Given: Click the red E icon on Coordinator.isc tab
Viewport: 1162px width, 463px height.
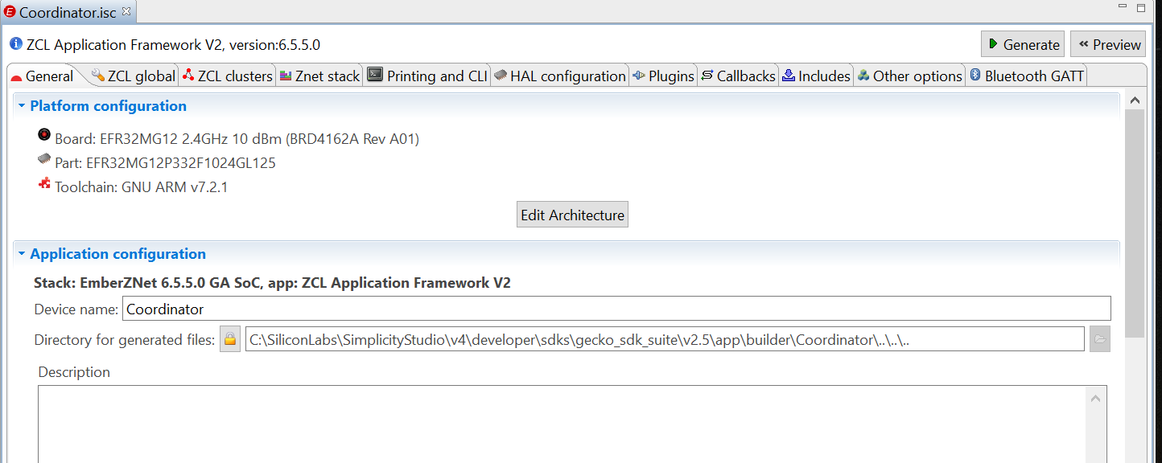Looking at the screenshot, I should pos(10,12).
